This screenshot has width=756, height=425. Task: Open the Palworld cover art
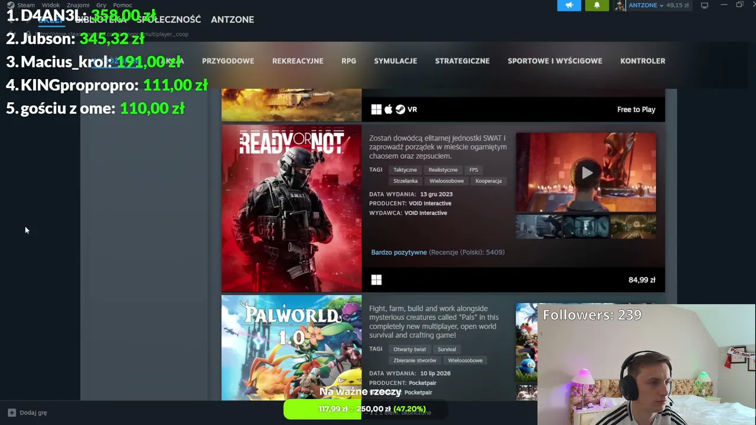click(291, 348)
